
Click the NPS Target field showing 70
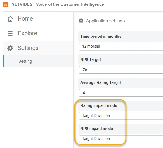tap(121, 70)
